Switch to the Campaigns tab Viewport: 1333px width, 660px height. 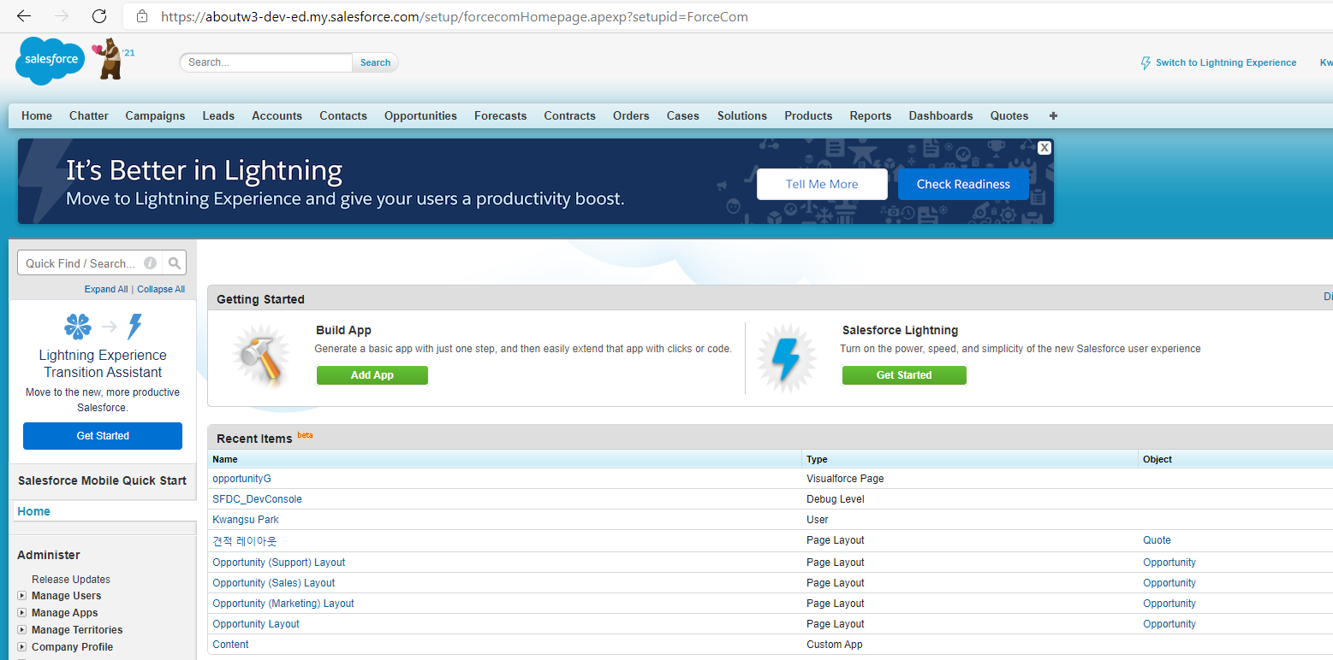(155, 115)
